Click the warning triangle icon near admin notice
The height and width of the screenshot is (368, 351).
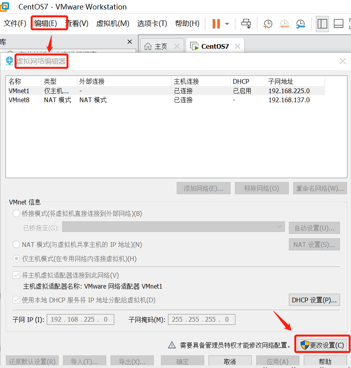coord(172,345)
